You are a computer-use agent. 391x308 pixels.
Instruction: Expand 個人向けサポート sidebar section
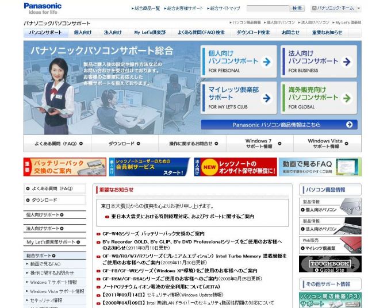click(x=55, y=215)
